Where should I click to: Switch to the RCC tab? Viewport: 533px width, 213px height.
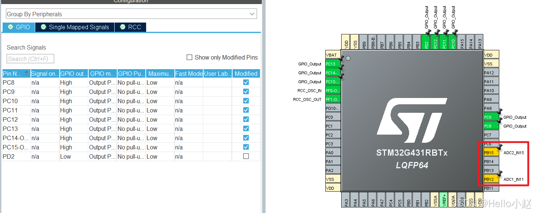point(131,27)
